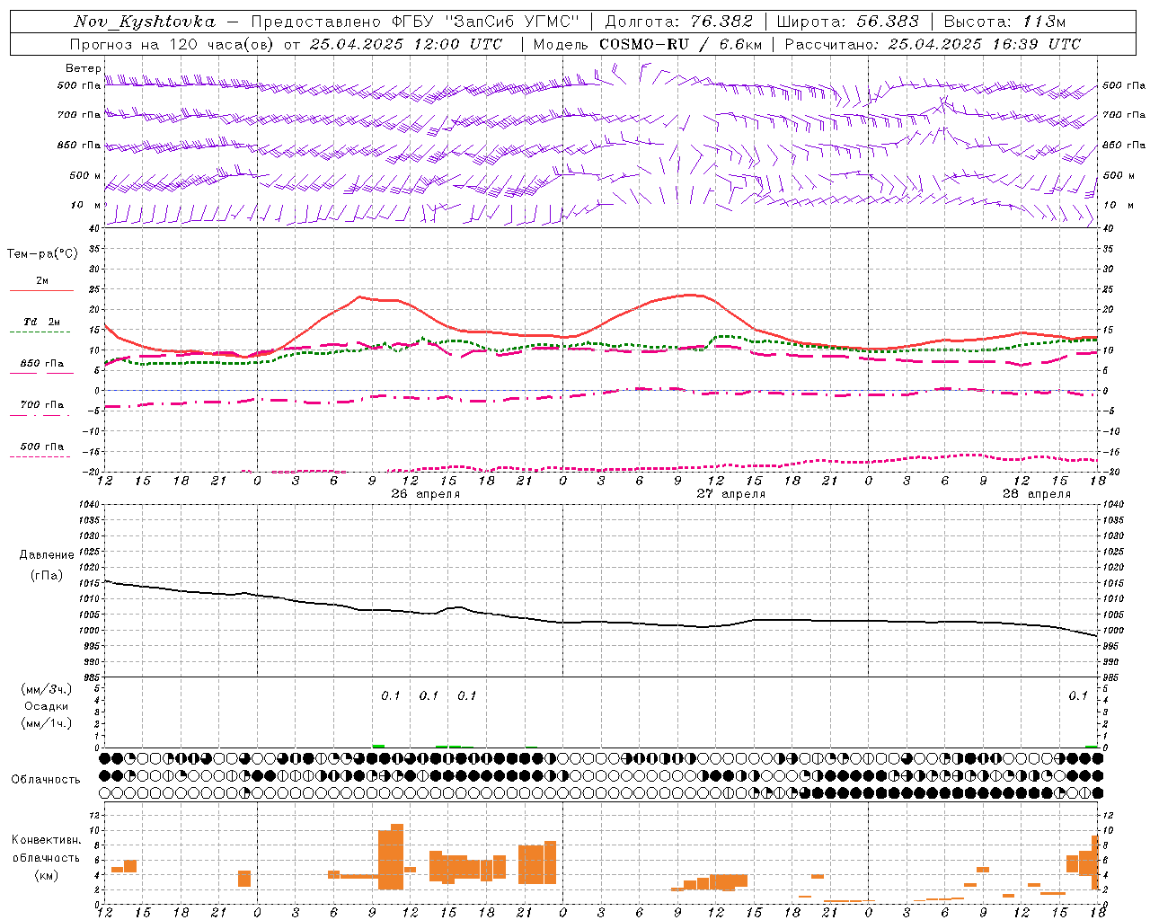
Task: Click the tallest orange convective bar on 26 апреля
Action: pos(397,856)
